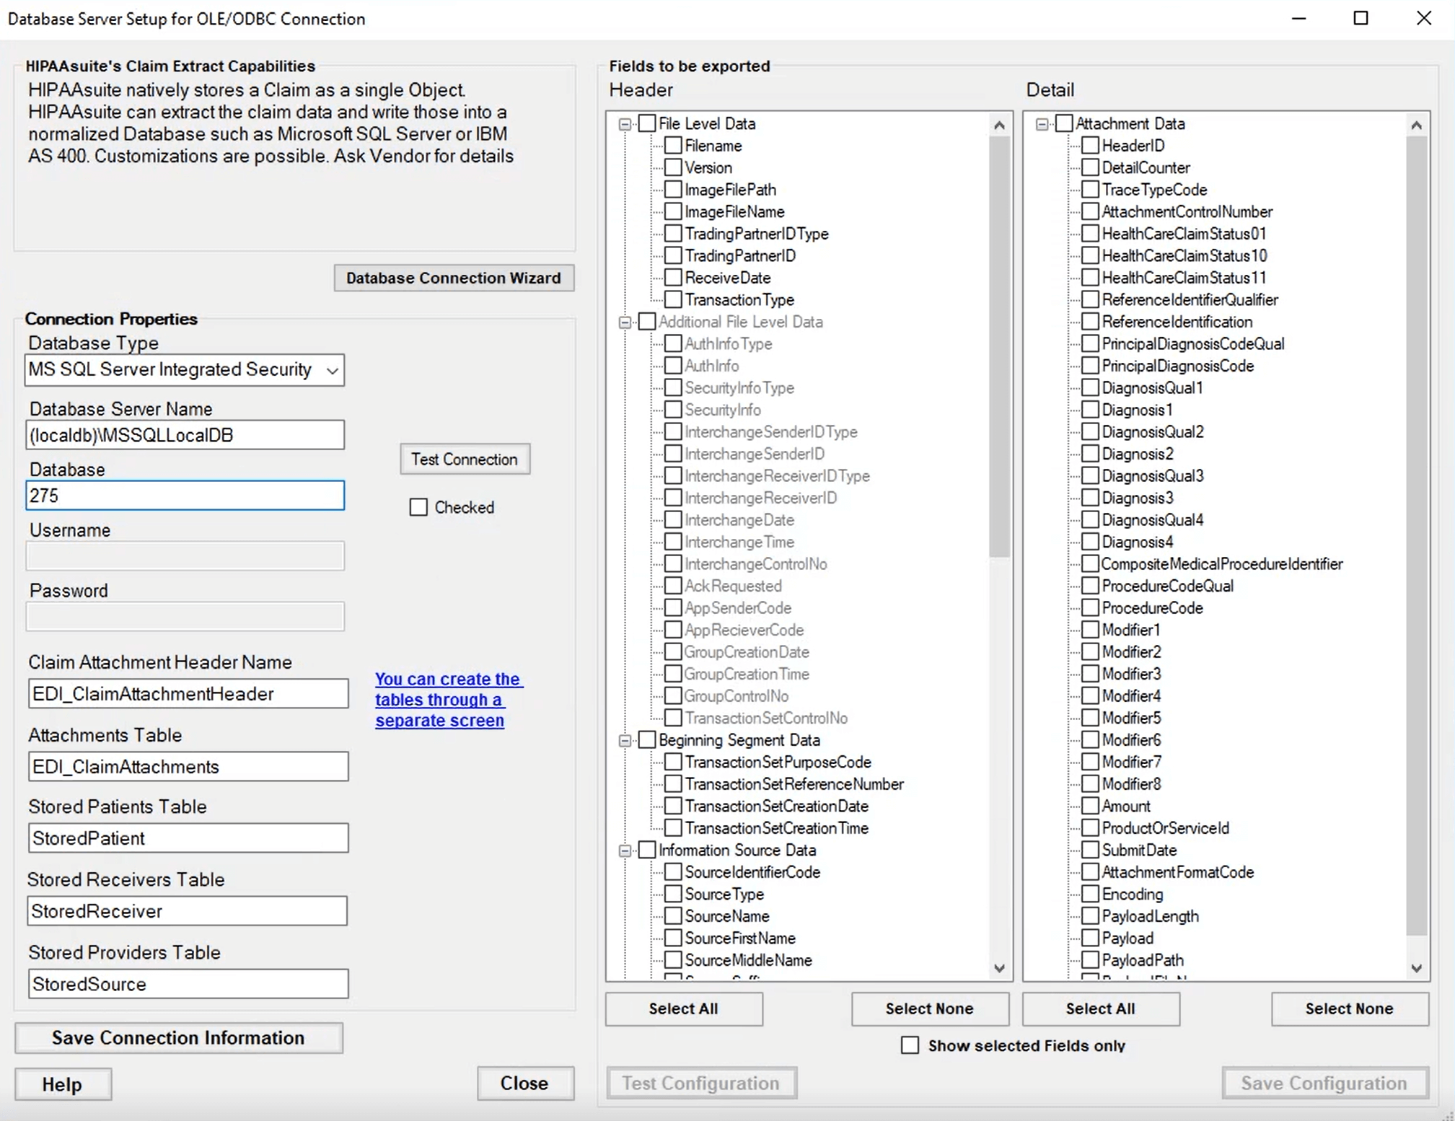Tick the Checked checkbox
The image size is (1455, 1121).
pyautogui.click(x=418, y=507)
